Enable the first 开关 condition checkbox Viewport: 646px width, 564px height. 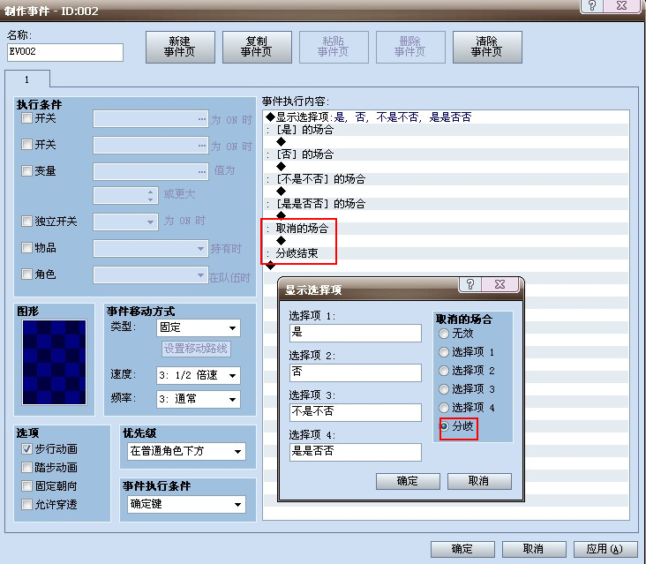[x=26, y=118]
